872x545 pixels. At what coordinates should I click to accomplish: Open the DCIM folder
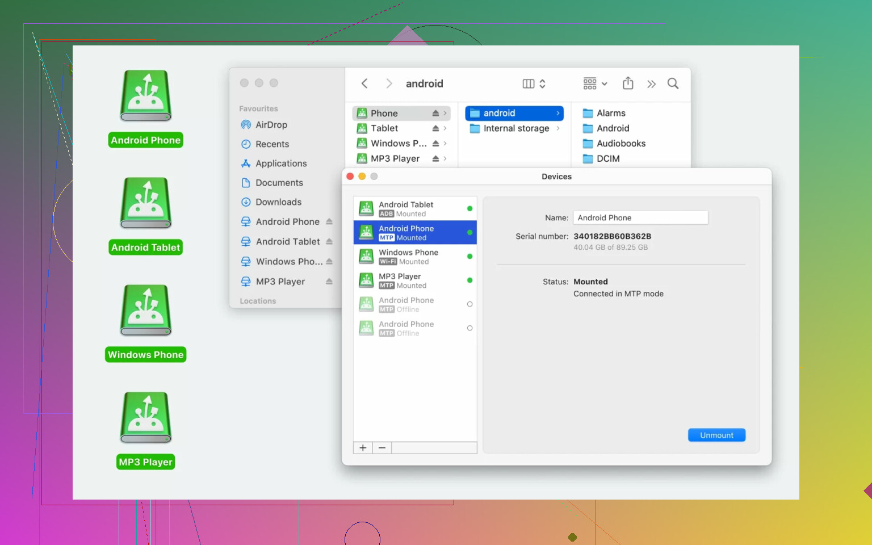(x=607, y=158)
